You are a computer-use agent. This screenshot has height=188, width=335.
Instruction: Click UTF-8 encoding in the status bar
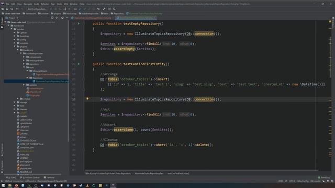click(x=292, y=181)
